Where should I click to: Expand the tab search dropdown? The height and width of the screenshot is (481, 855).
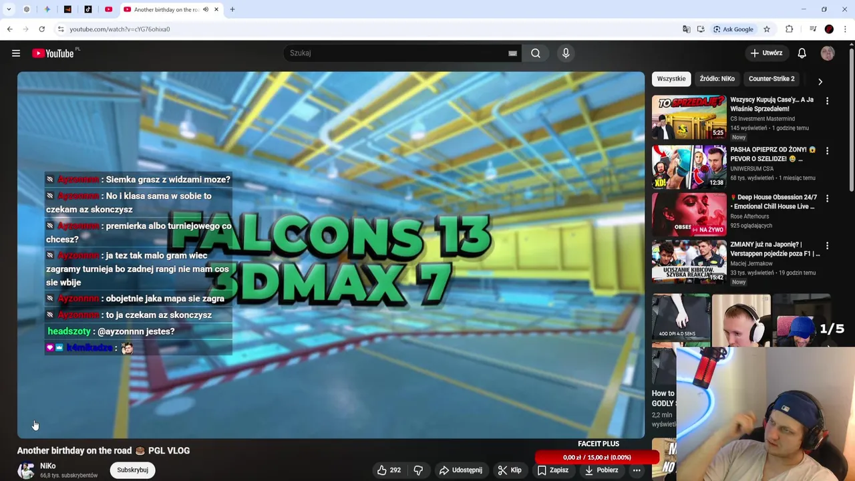pos(9,9)
